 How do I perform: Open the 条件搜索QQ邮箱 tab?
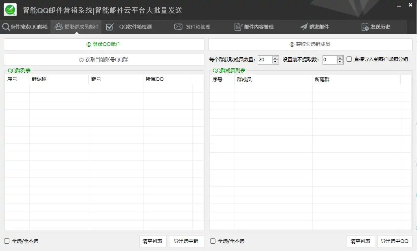click(25, 27)
